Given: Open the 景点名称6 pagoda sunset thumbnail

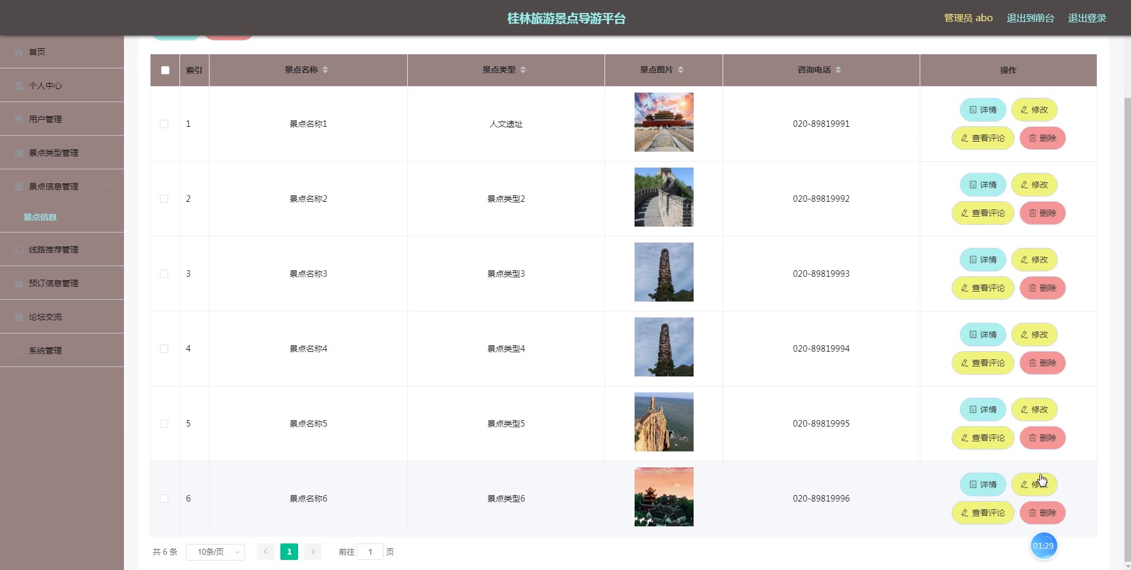Looking at the screenshot, I should point(664,497).
